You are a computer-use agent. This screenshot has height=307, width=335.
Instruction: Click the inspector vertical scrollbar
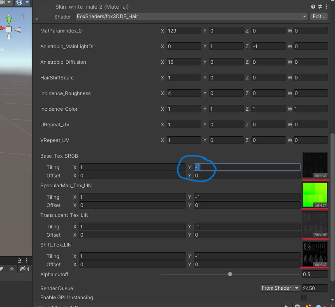click(x=332, y=207)
